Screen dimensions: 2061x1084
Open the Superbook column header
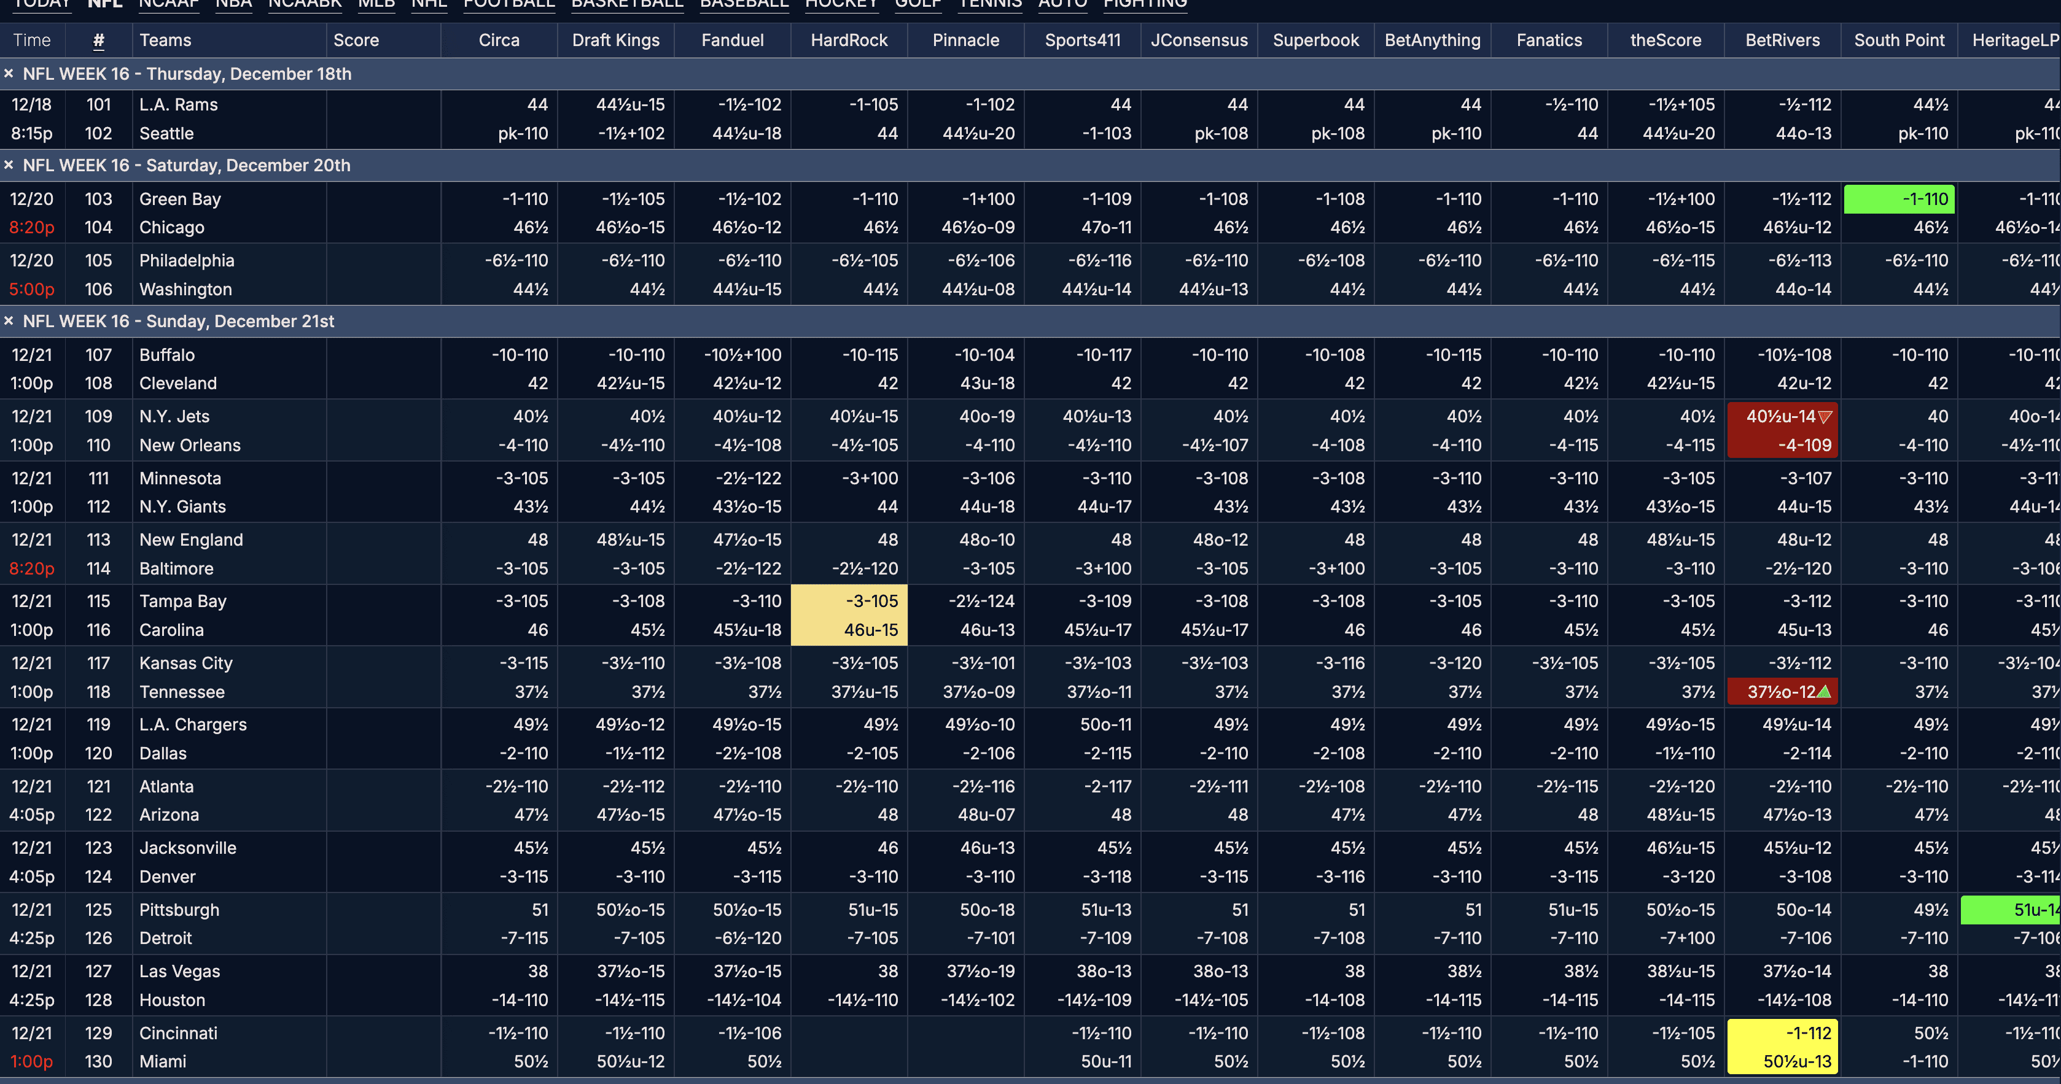point(1315,40)
